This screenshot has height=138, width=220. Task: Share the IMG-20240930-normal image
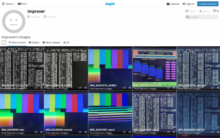click(85, 132)
